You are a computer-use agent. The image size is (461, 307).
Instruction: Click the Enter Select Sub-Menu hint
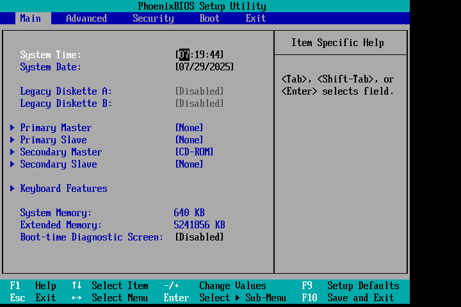pyautogui.click(x=225, y=298)
